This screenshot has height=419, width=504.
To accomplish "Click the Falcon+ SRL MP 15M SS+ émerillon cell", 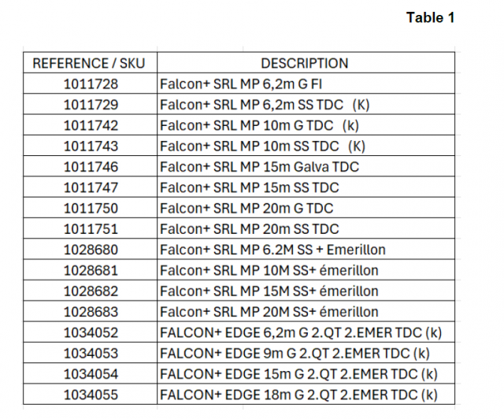I will pyautogui.click(x=269, y=291).
